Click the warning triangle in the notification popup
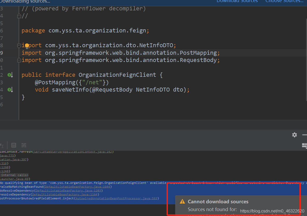 click(x=183, y=201)
